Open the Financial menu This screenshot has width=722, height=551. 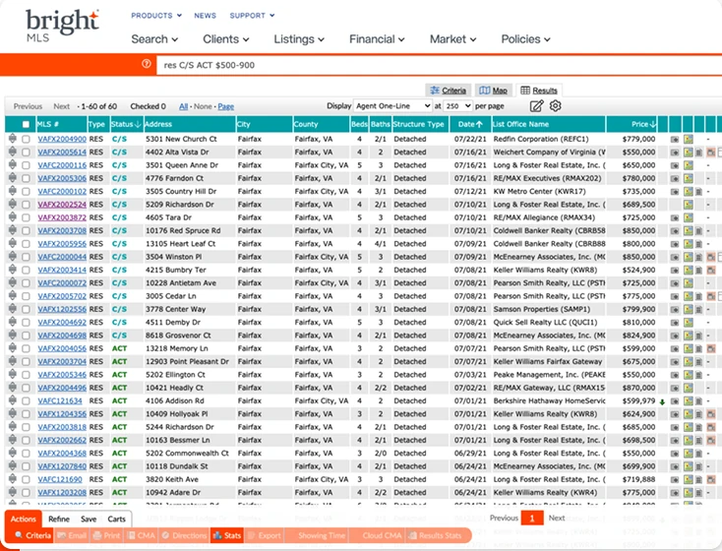[377, 39]
